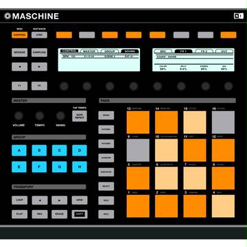Toggle the orange CONTROL button under MIDI
The width and height of the screenshot is (247, 247).
(20, 35)
